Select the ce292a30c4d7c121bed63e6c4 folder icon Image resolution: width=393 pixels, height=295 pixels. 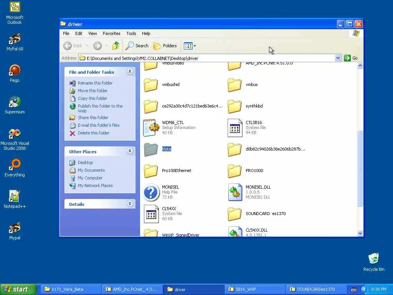tap(151, 106)
